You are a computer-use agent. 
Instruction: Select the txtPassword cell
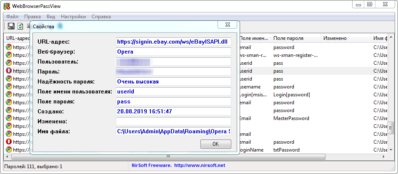(286, 150)
